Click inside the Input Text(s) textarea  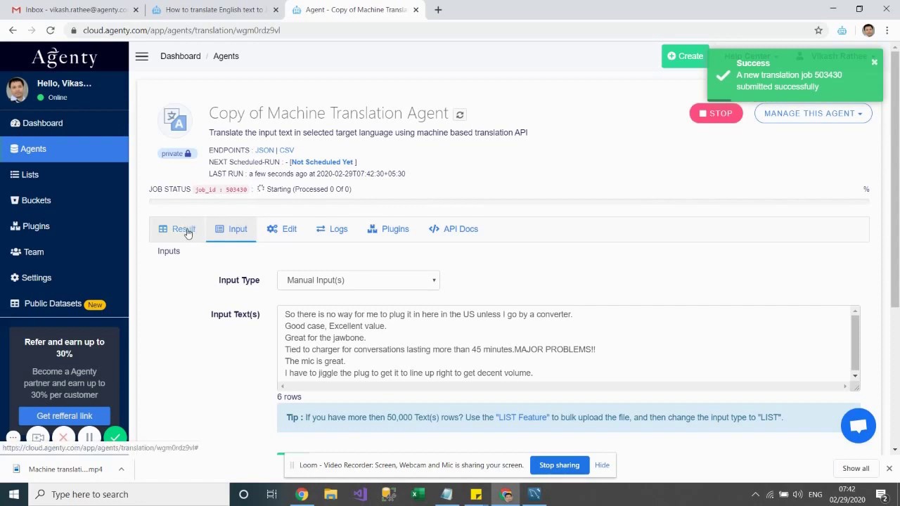pos(563,344)
